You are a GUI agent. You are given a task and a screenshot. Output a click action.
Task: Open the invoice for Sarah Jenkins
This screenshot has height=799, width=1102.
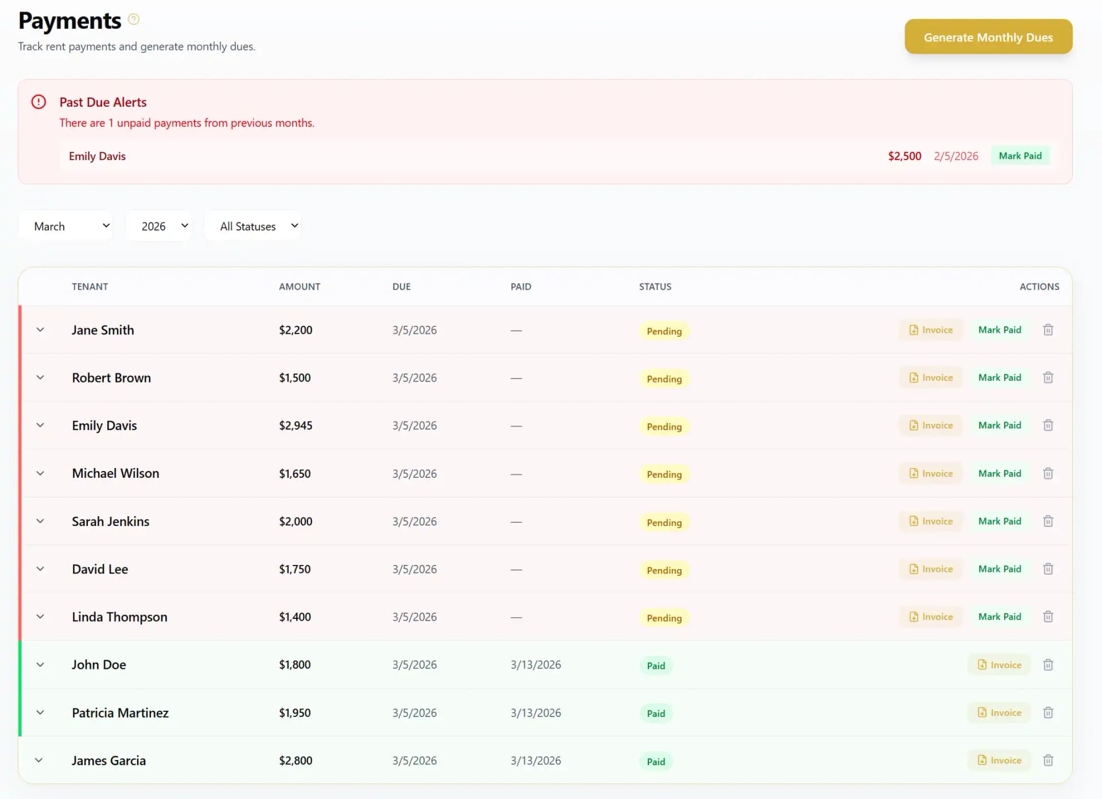[x=930, y=521]
